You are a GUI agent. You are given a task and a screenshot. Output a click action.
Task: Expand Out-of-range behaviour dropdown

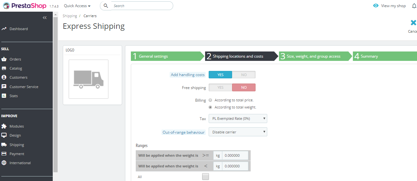click(238, 132)
